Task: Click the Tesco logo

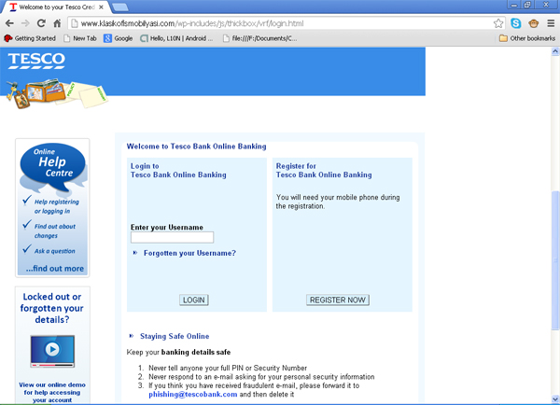Action: pyautogui.click(x=36, y=61)
